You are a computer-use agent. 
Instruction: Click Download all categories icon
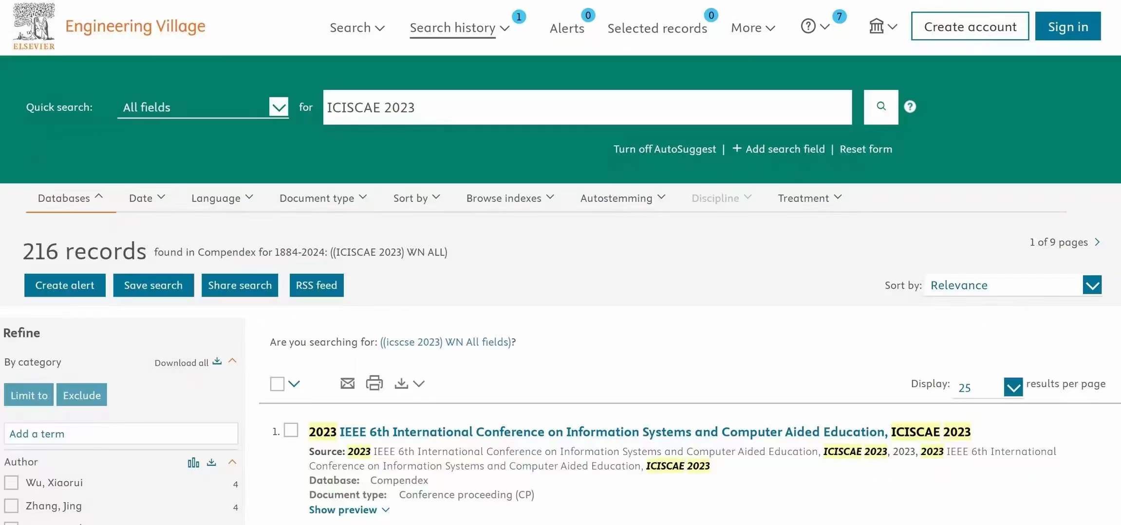click(217, 361)
